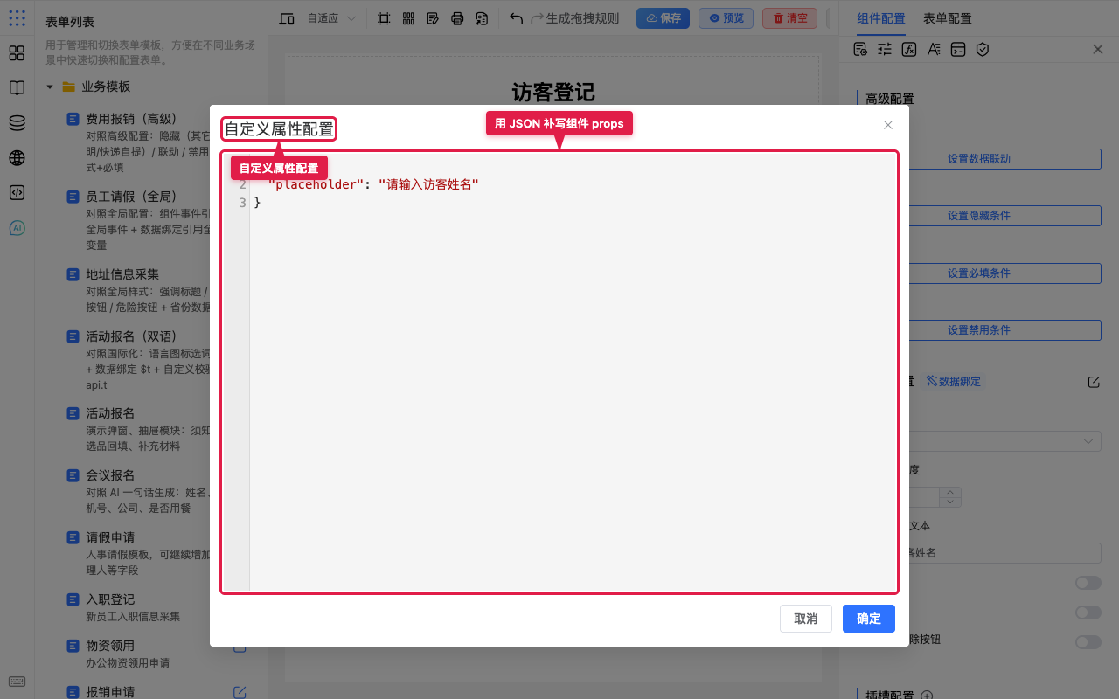Screen dimensions: 1119x699
Task: Open the select dropdown in config panel
Action: click(x=1005, y=441)
